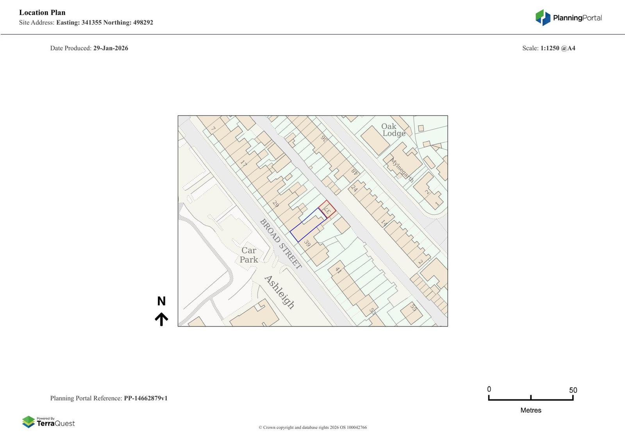Click house number 17 on the map

[244, 163]
